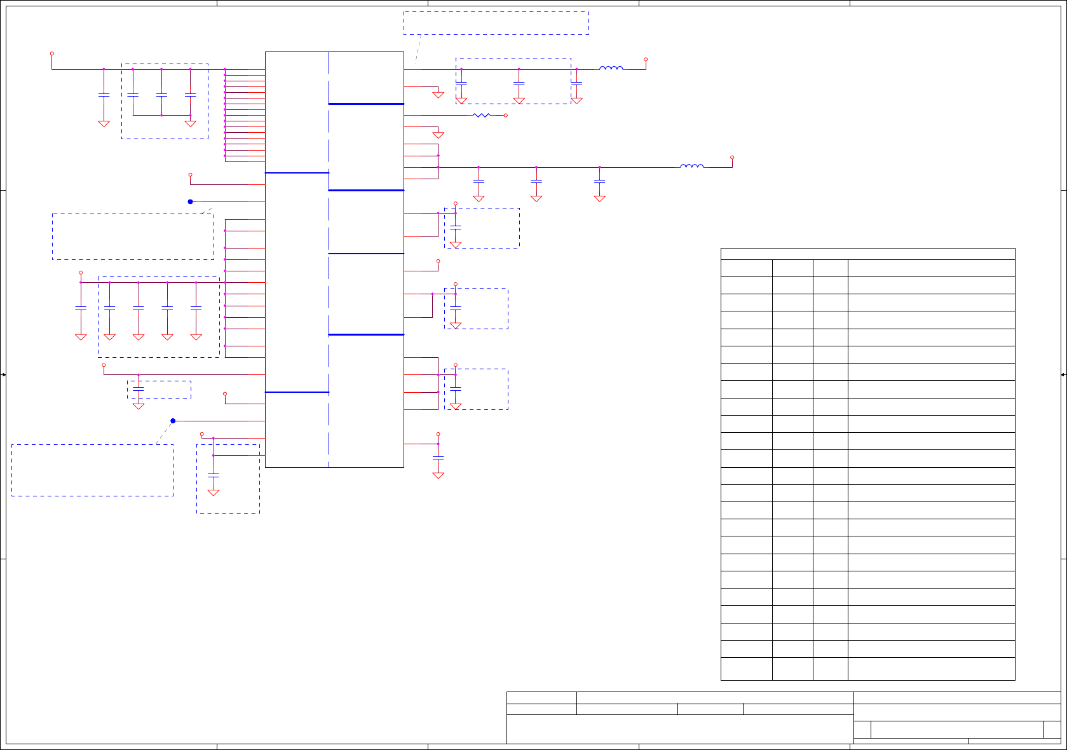Select the capacitor in the uppermost single-capacitor dashed box

[x=455, y=227]
